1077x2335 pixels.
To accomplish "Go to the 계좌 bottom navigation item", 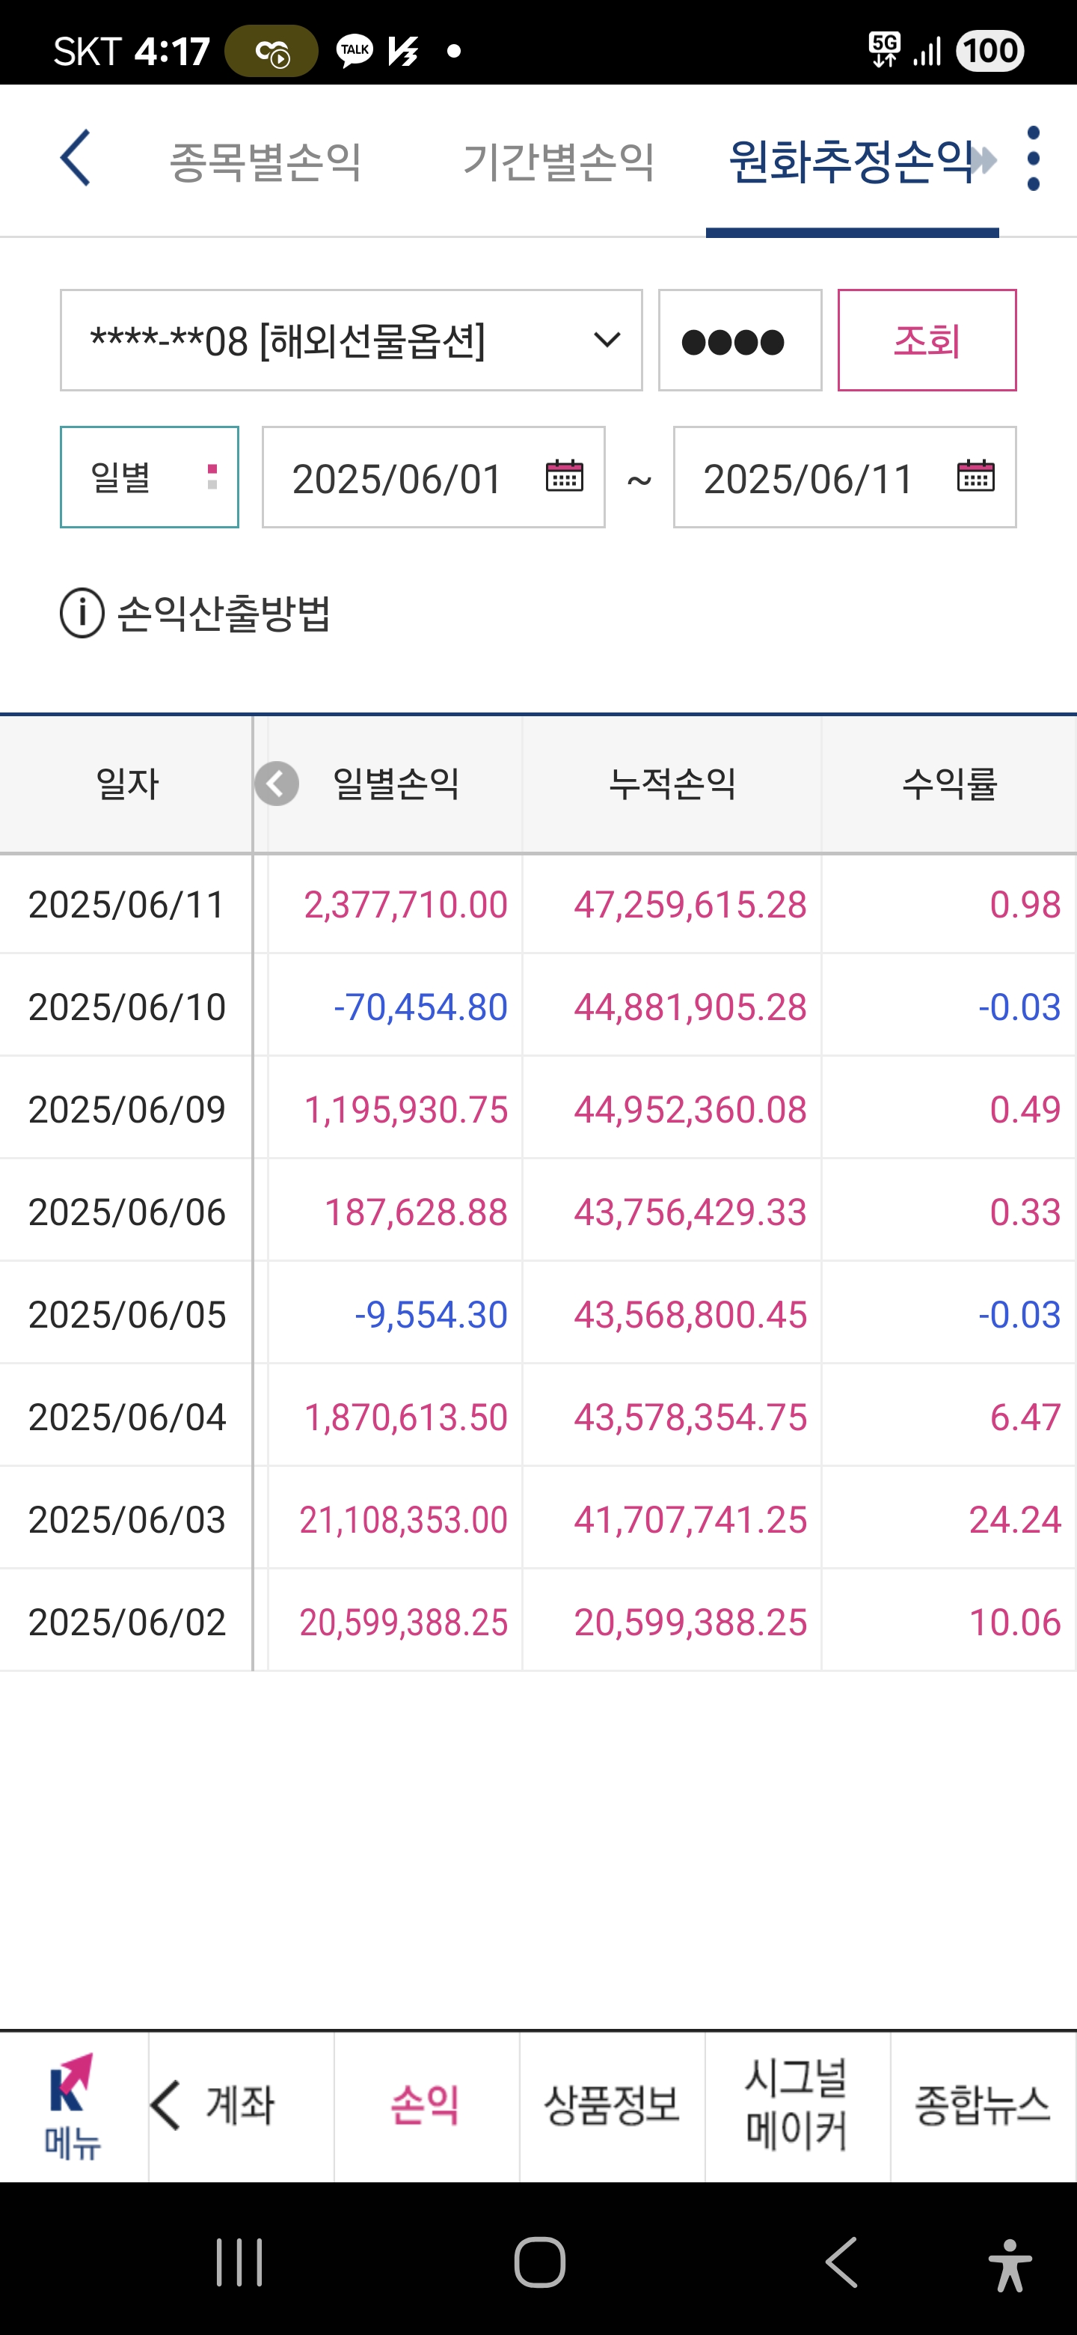I will 241,2106.
